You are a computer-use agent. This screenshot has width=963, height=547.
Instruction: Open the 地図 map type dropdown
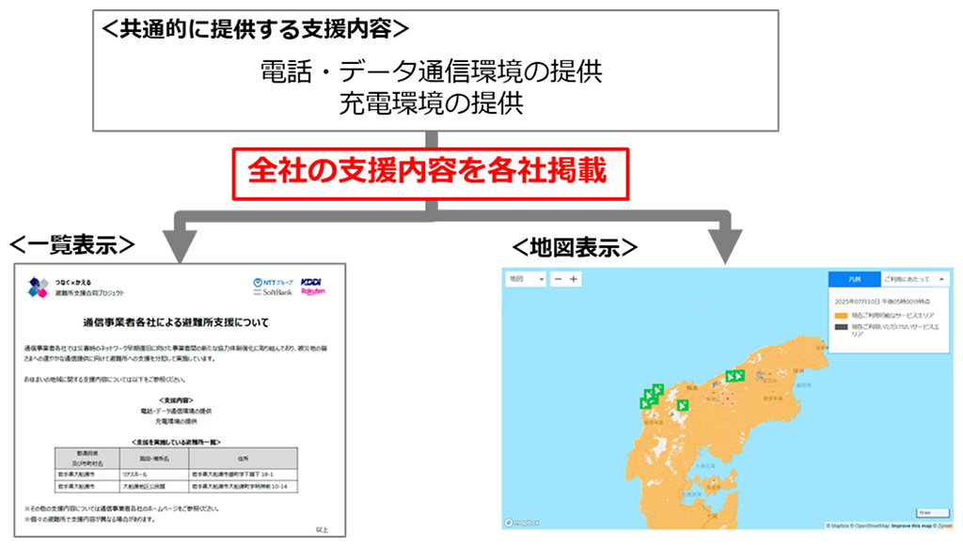(x=527, y=279)
